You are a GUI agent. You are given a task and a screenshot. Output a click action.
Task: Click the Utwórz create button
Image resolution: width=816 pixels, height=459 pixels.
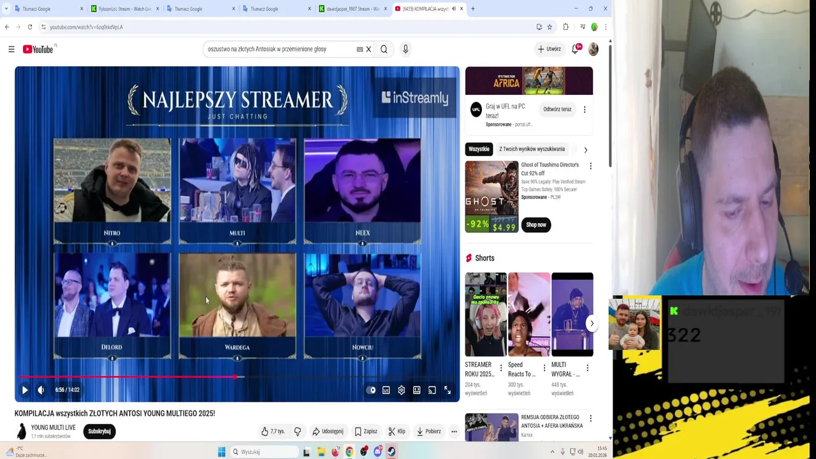click(550, 49)
